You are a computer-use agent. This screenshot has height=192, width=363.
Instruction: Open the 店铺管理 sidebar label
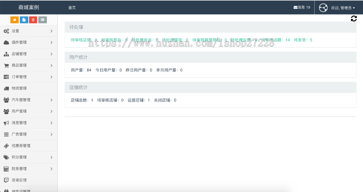[x=19, y=54]
